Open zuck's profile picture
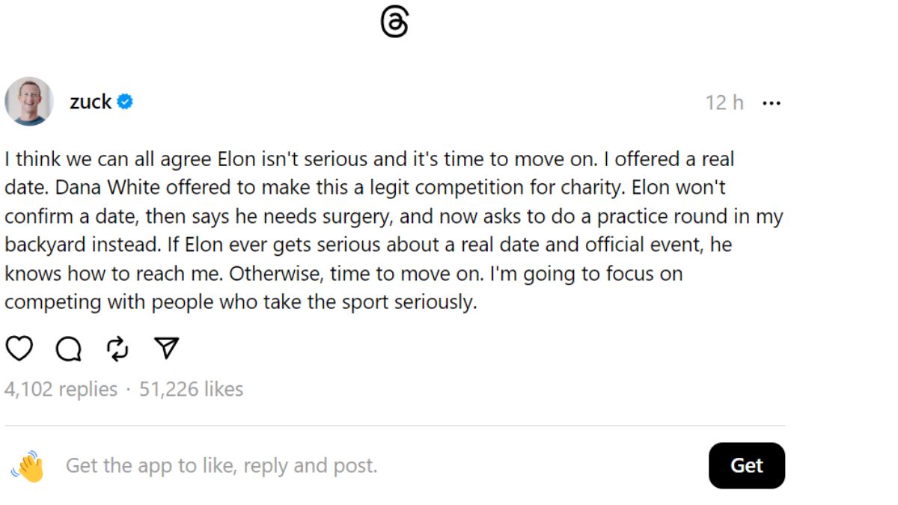 coord(29,101)
